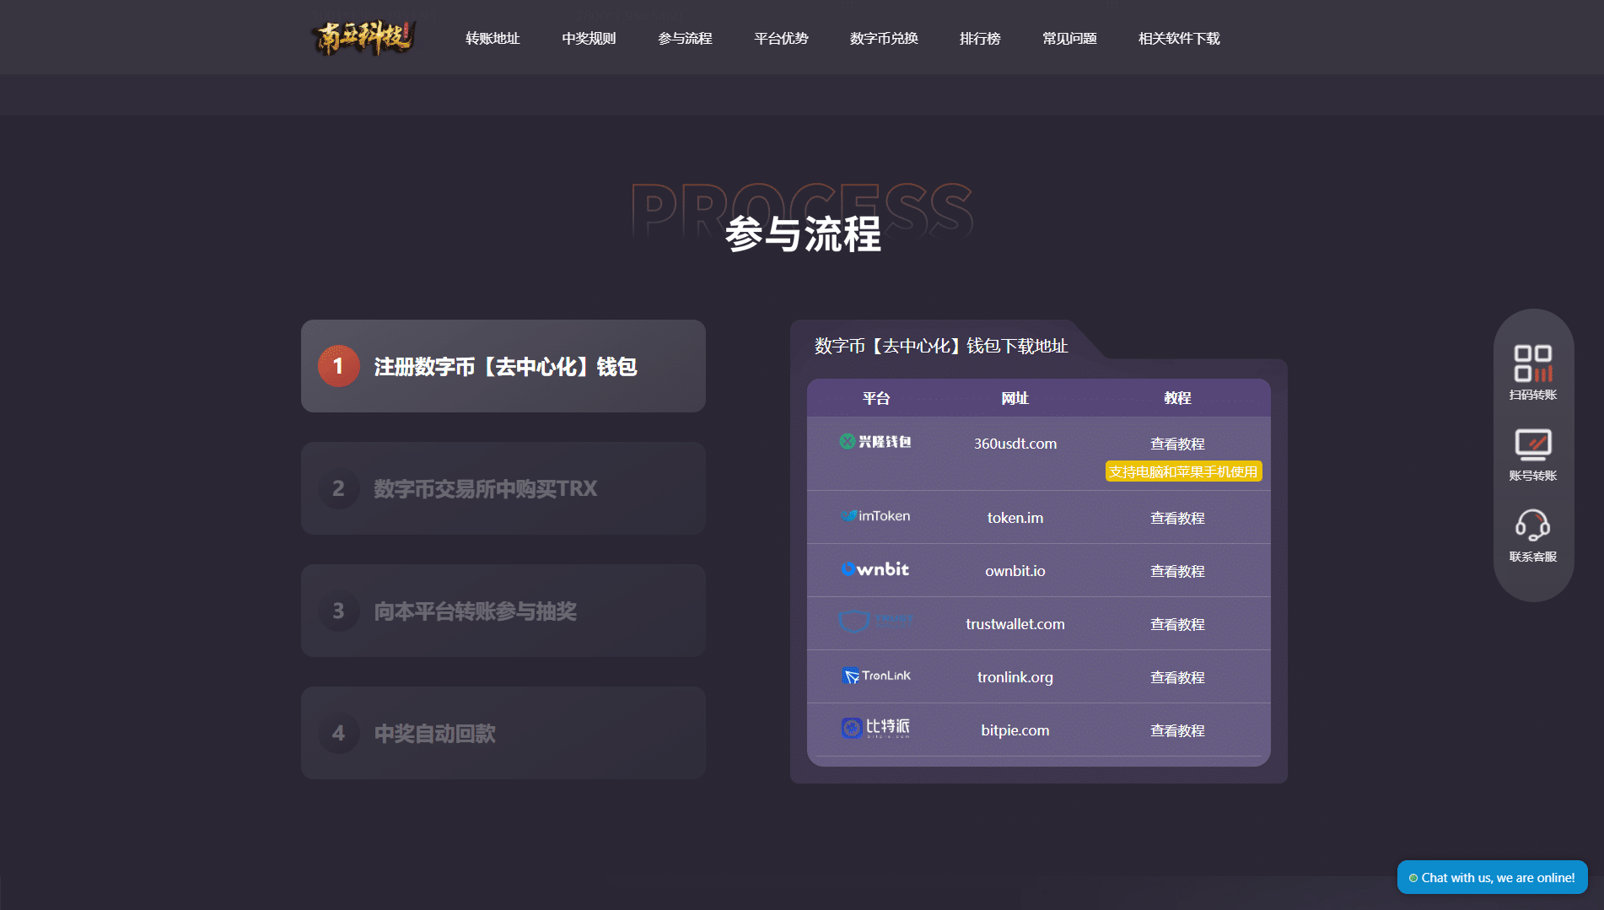
Task: View tutorial for tronlink.org row
Action: 1177,677
